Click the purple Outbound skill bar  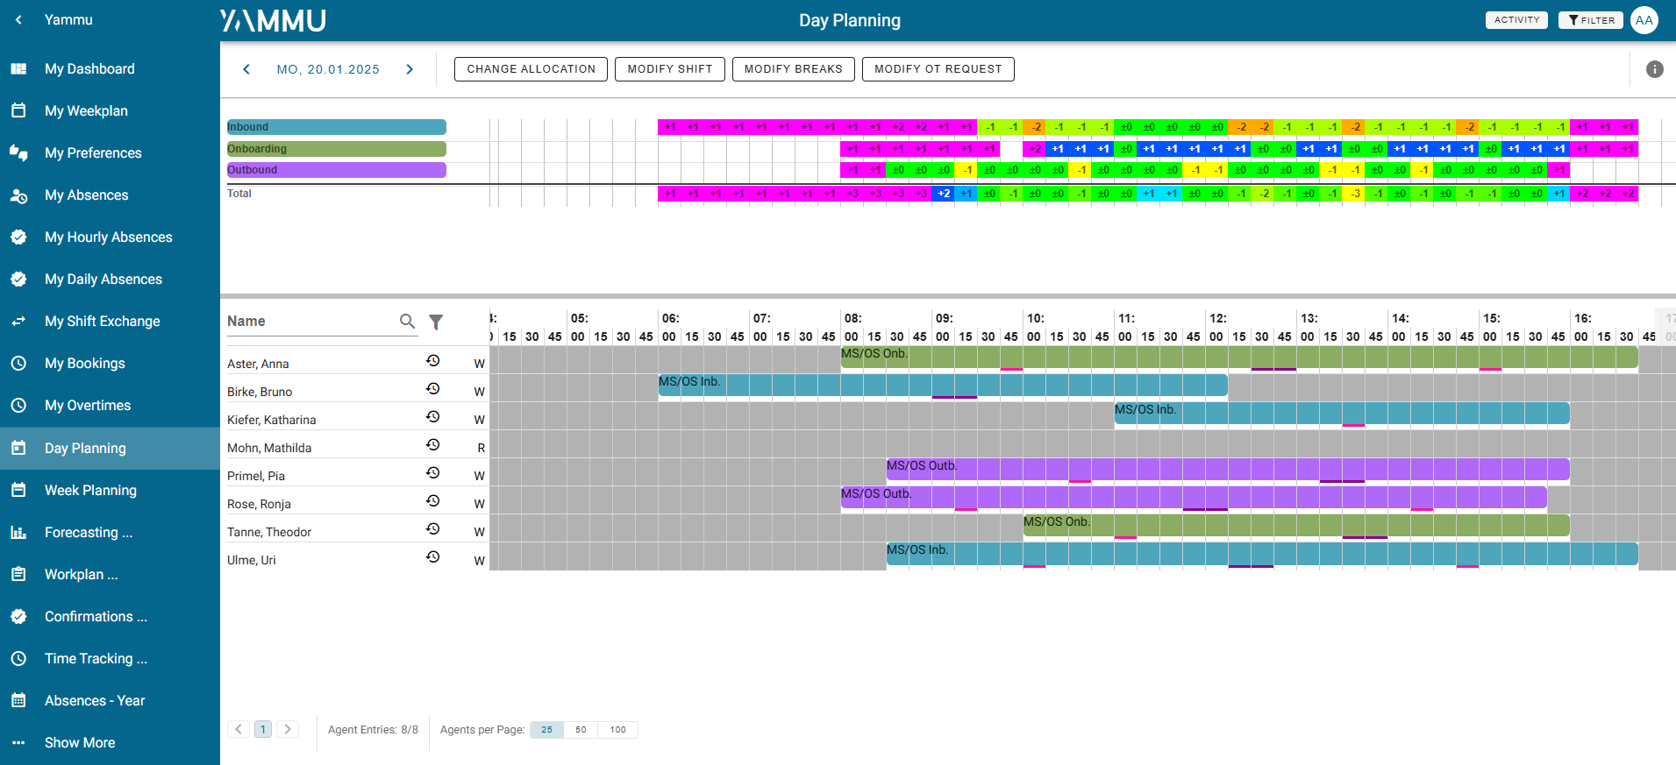pos(336,170)
